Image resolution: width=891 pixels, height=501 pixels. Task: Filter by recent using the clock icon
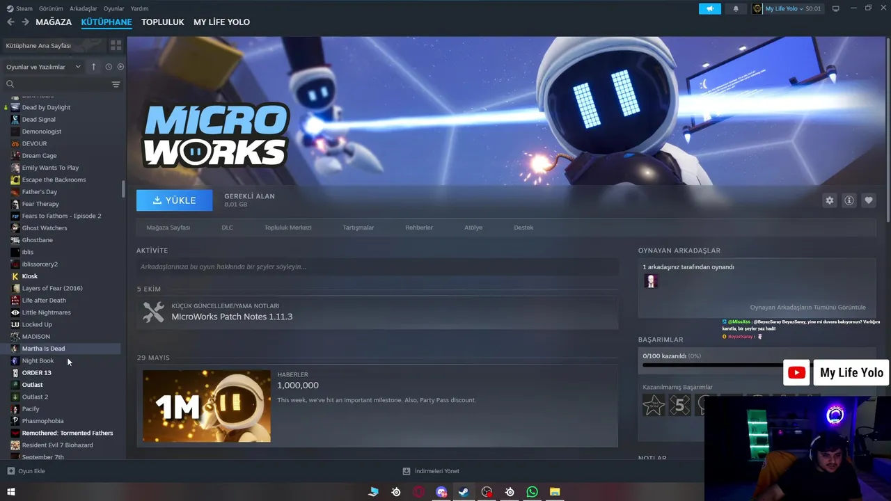[x=109, y=67]
